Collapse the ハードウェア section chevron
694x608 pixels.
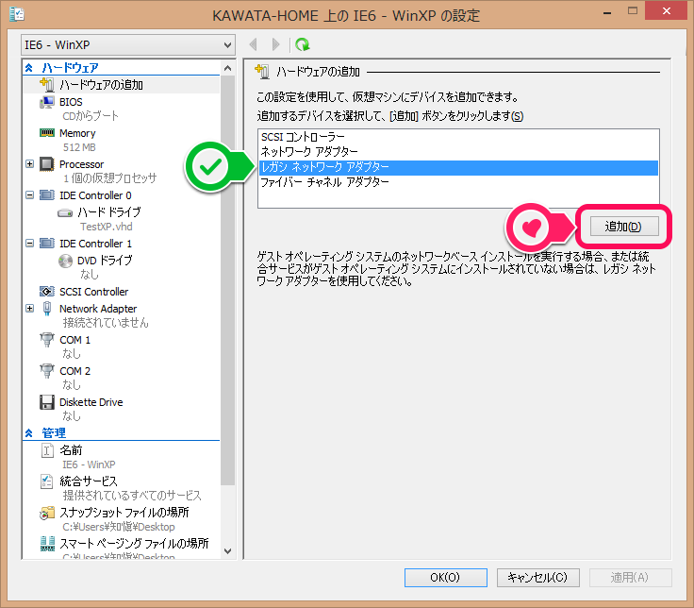pyautogui.click(x=29, y=68)
